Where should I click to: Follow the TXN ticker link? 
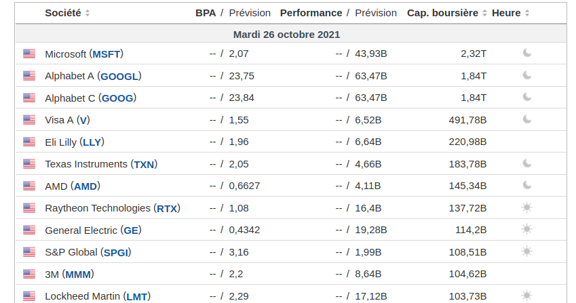[143, 164]
